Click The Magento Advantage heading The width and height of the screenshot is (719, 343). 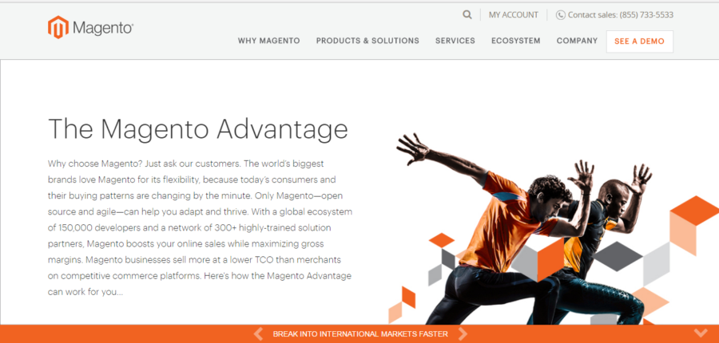coord(197,128)
